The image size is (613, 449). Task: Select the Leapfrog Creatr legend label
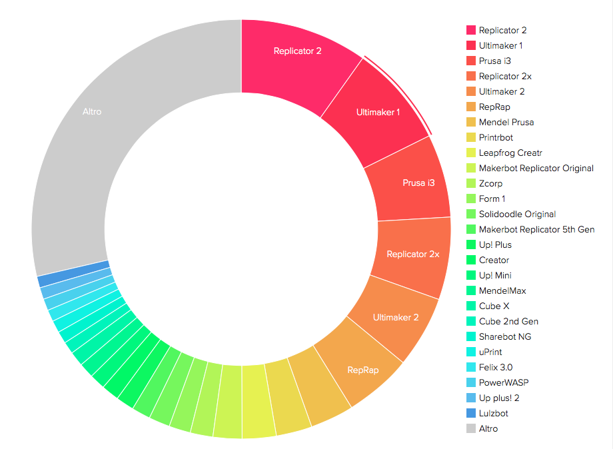pyautogui.click(x=510, y=153)
